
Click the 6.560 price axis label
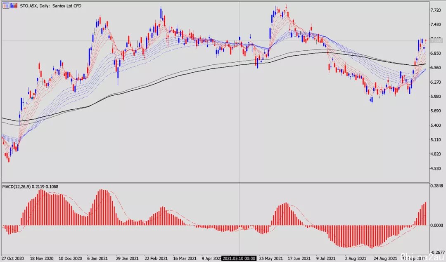436,68
